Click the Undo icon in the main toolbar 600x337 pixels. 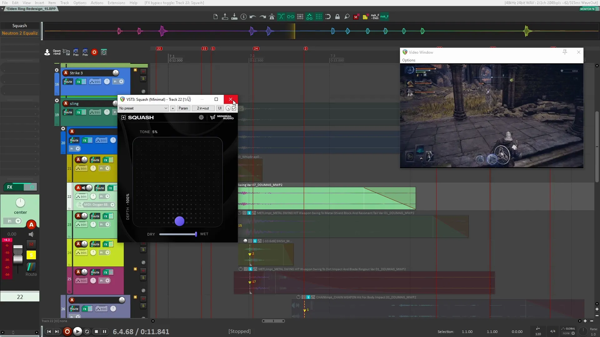tap(253, 17)
